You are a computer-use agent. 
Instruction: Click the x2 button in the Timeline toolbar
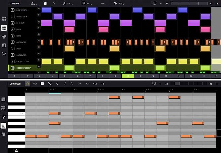211,4
